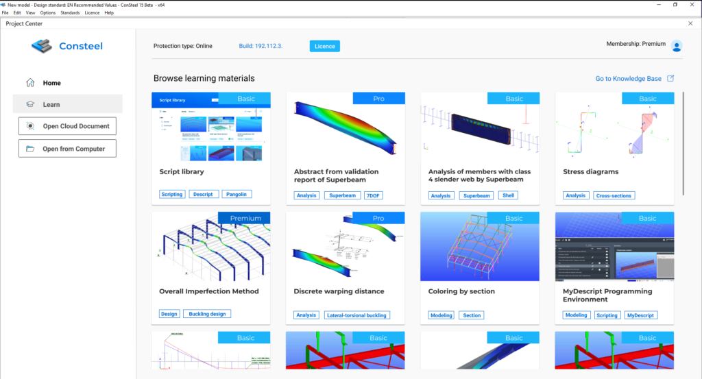The height and width of the screenshot is (379, 702).
Task: Click the Build: 192.112.3. link
Action: pos(261,46)
